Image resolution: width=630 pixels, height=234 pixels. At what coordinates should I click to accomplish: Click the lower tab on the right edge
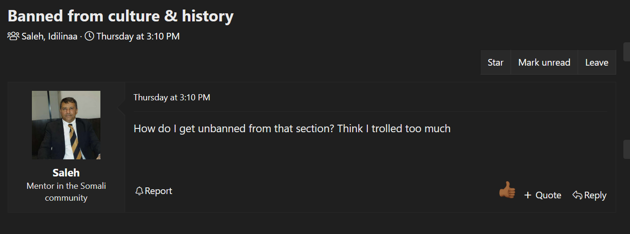pyautogui.click(x=627, y=149)
